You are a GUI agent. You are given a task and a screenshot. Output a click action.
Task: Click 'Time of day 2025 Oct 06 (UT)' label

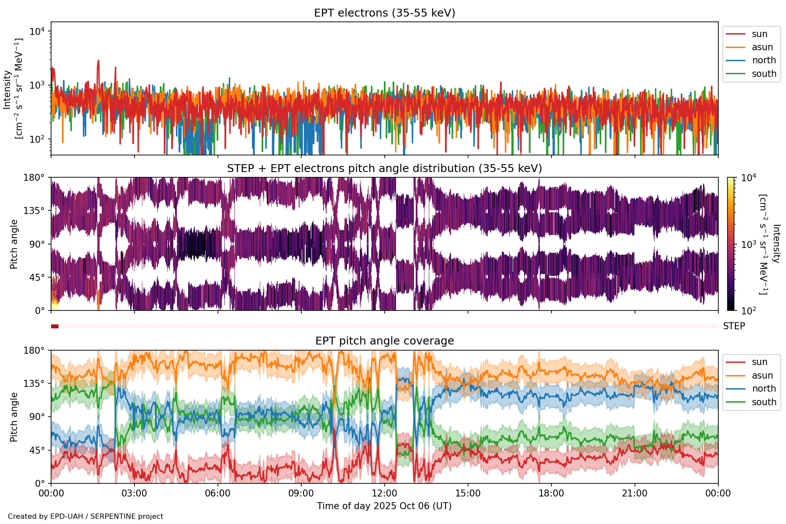coord(384,506)
